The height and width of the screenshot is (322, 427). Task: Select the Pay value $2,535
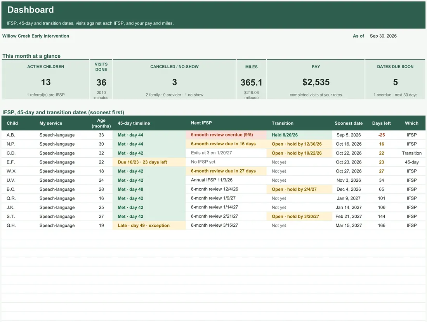pos(316,82)
